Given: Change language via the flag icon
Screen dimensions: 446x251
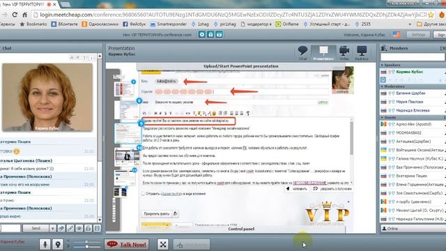Looking at the screenshot, I should point(397,34).
